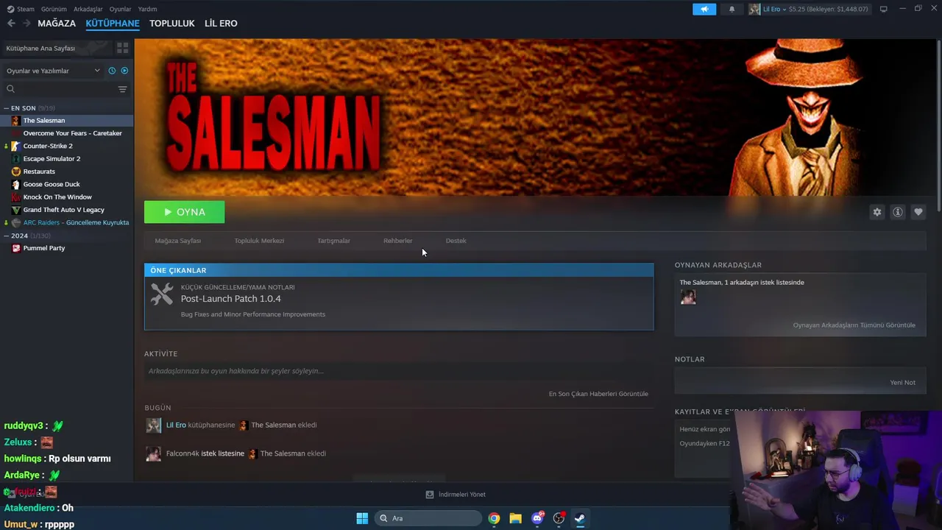Viewport: 942px width, 530px height.
Task: Go to the KÜTÜPHANE tab
Action: point(113,24)
